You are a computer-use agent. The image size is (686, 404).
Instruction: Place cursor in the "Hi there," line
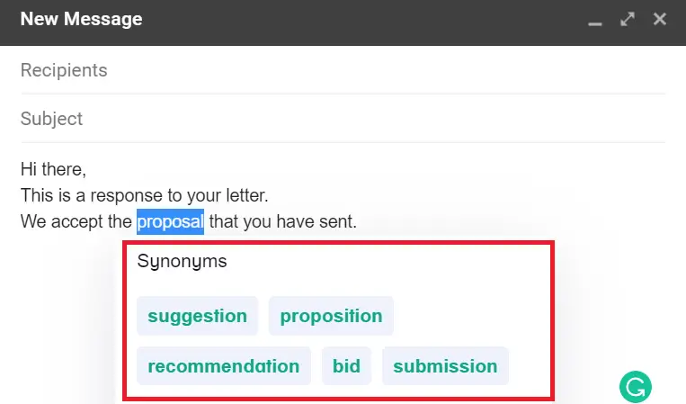tap(53, 169)
